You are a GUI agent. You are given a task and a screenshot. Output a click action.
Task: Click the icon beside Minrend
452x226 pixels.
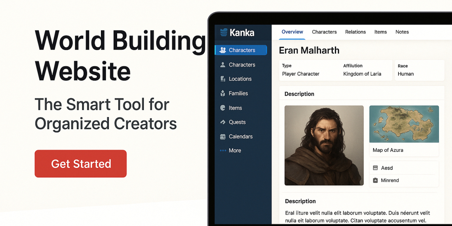point(375,180)
